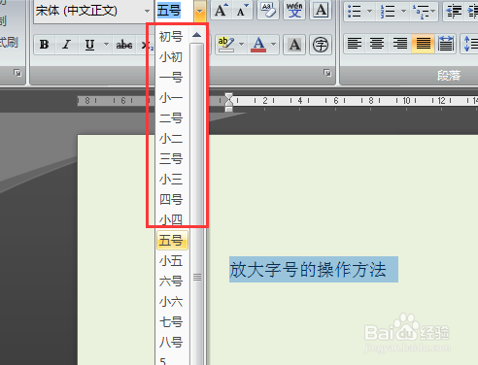
Task: Align text right
Action: (x=400, y=44)
